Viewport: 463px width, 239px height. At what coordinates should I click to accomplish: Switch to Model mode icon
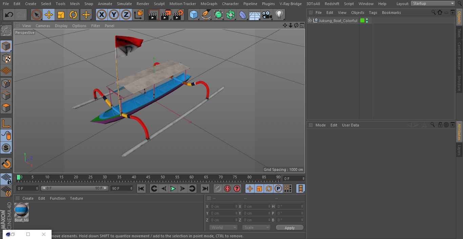pyautogui.click(x=6, y=46)
